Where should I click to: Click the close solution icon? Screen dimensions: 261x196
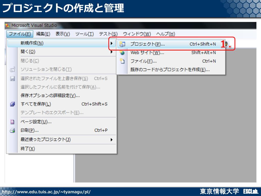(12, 69)
